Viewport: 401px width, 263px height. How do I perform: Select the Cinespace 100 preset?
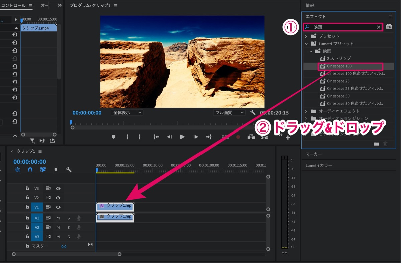click(339, 66)
